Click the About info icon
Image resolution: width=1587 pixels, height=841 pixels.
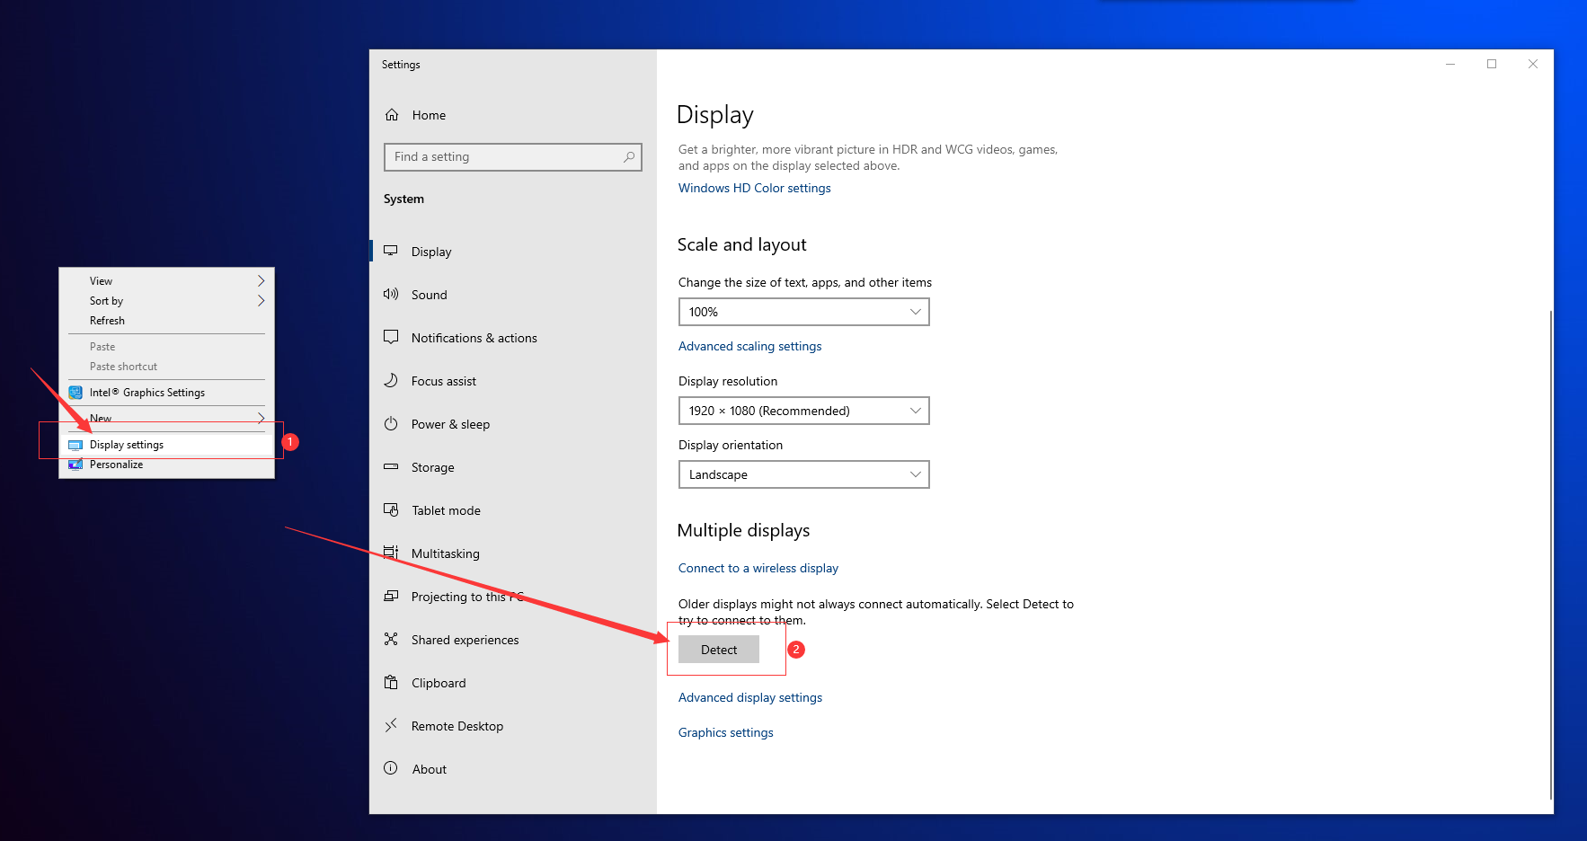coord(391,768)
